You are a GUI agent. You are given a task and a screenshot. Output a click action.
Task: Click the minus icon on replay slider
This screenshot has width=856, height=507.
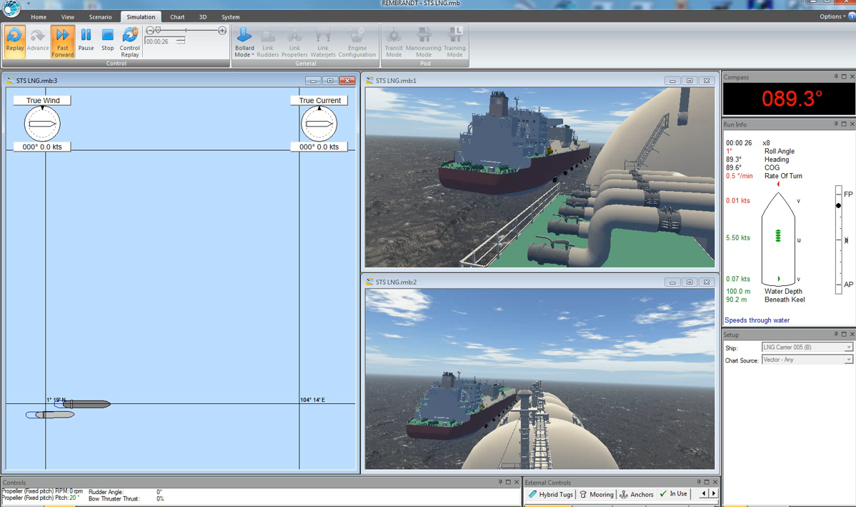pos(149,31)
